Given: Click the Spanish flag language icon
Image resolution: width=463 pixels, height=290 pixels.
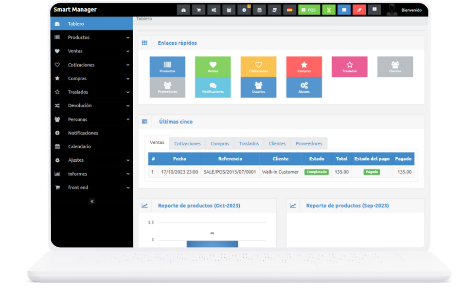Looking at the screenshot, I should click(x=290, y=10).
